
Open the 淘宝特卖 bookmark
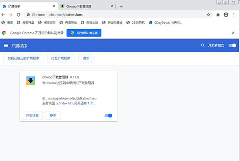pyautogui.click(x=26, y=23)
